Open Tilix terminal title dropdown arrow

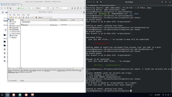pos(115,5)
